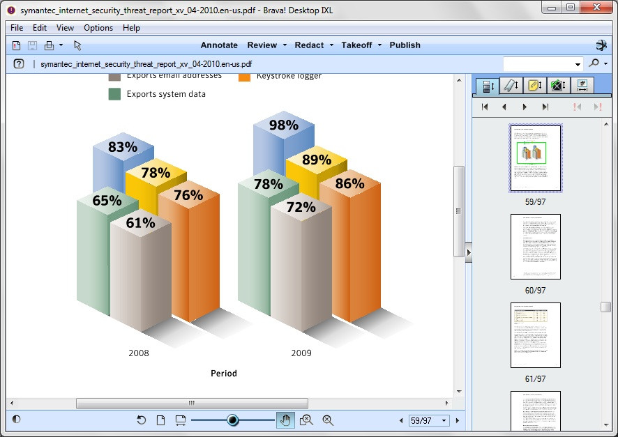Click the horizontal scroll left arrow
The width and height of the screenshot is (618, 437).
(12, 403)
